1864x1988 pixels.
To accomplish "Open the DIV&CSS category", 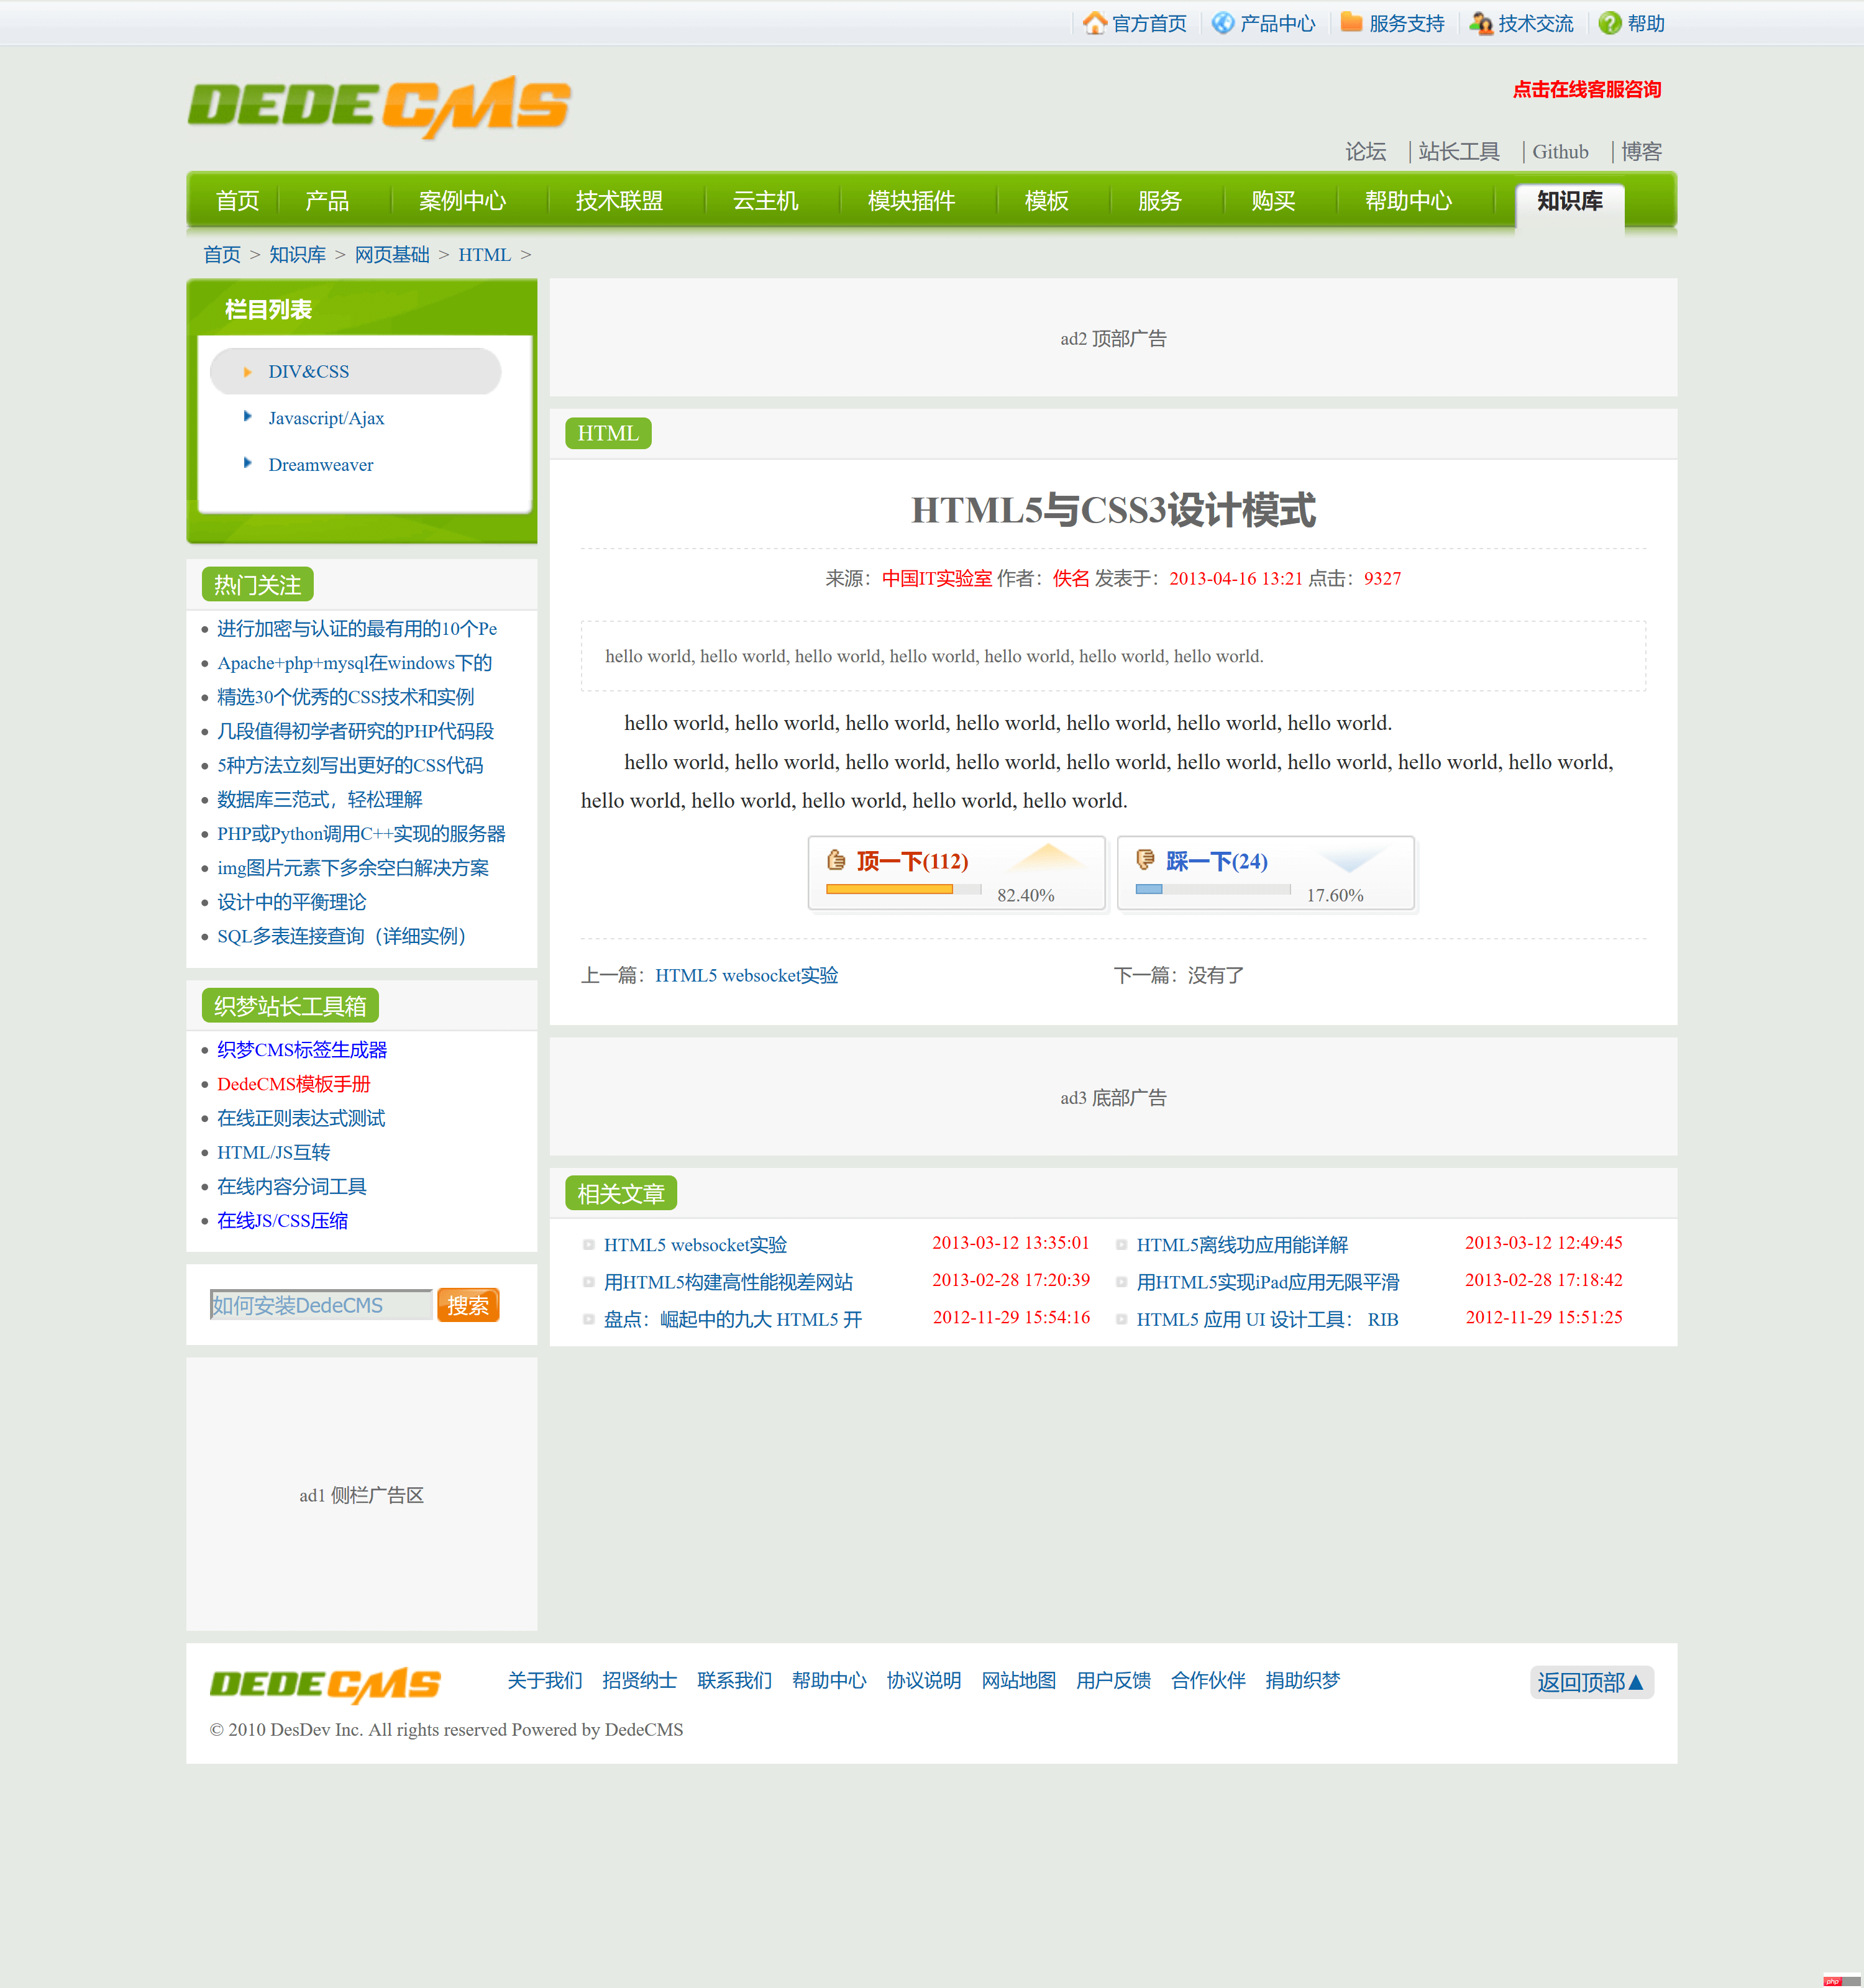I will (309, 372).
